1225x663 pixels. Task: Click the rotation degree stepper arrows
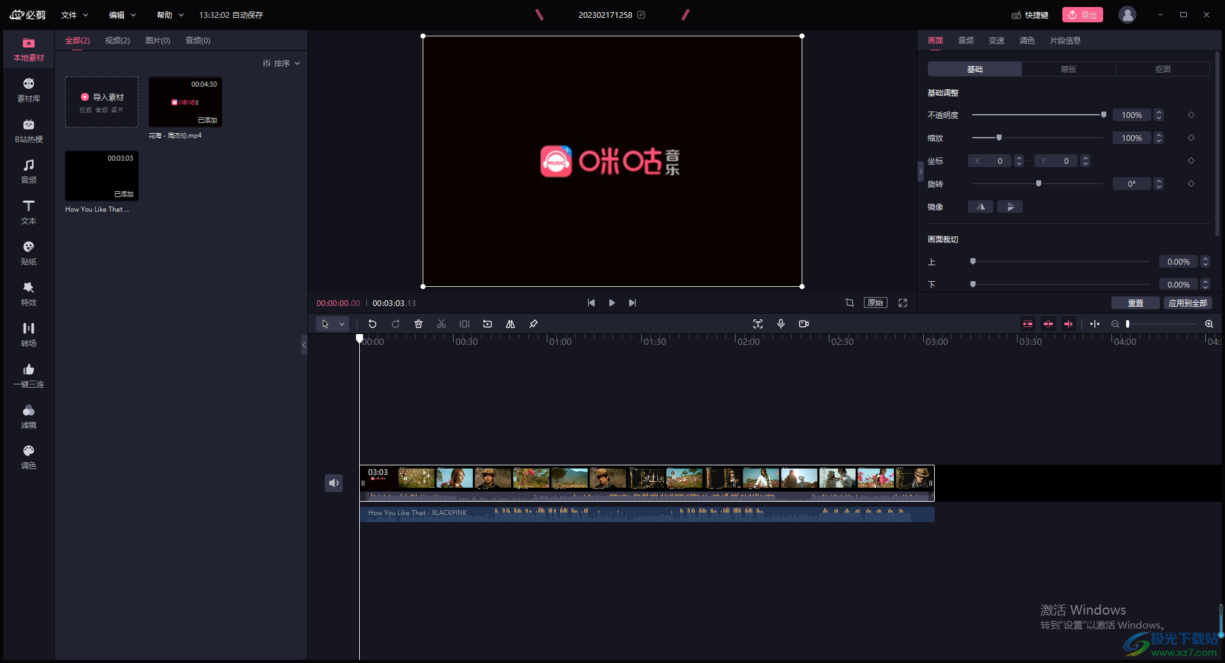tap(1159, 184)
